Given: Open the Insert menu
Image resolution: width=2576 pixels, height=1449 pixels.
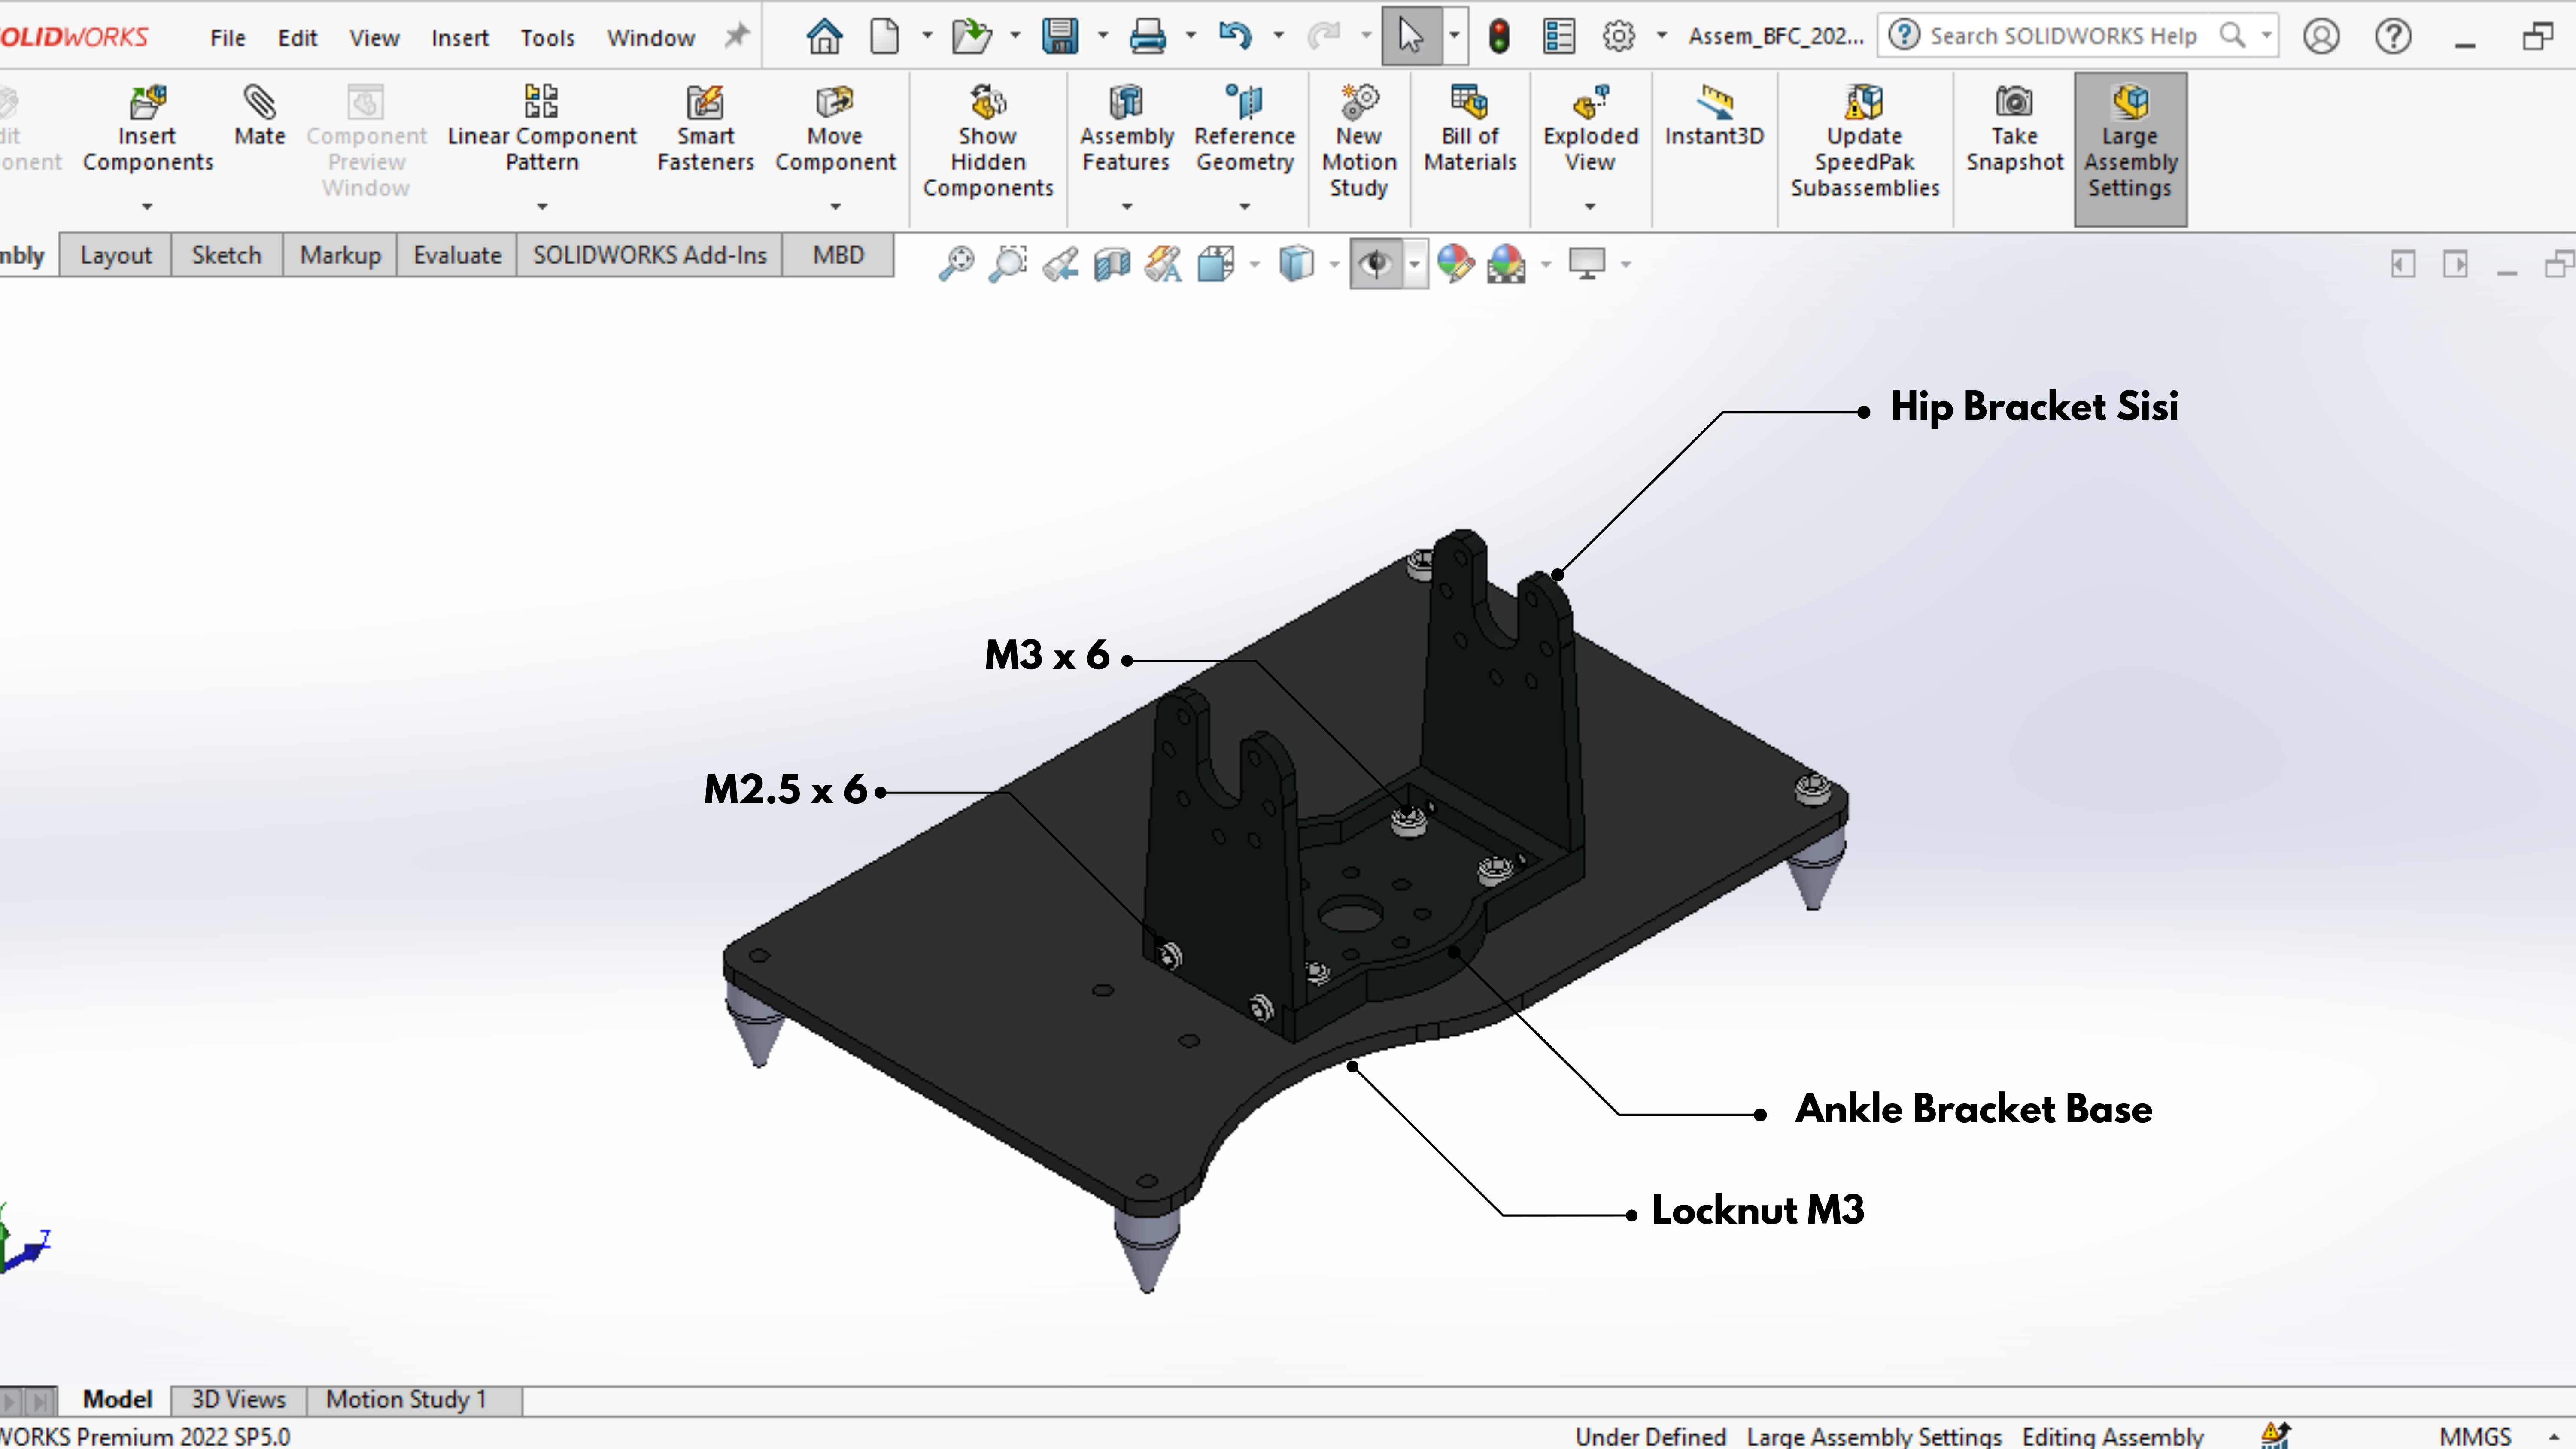Looking at the screenshot, I should point(460,38).
